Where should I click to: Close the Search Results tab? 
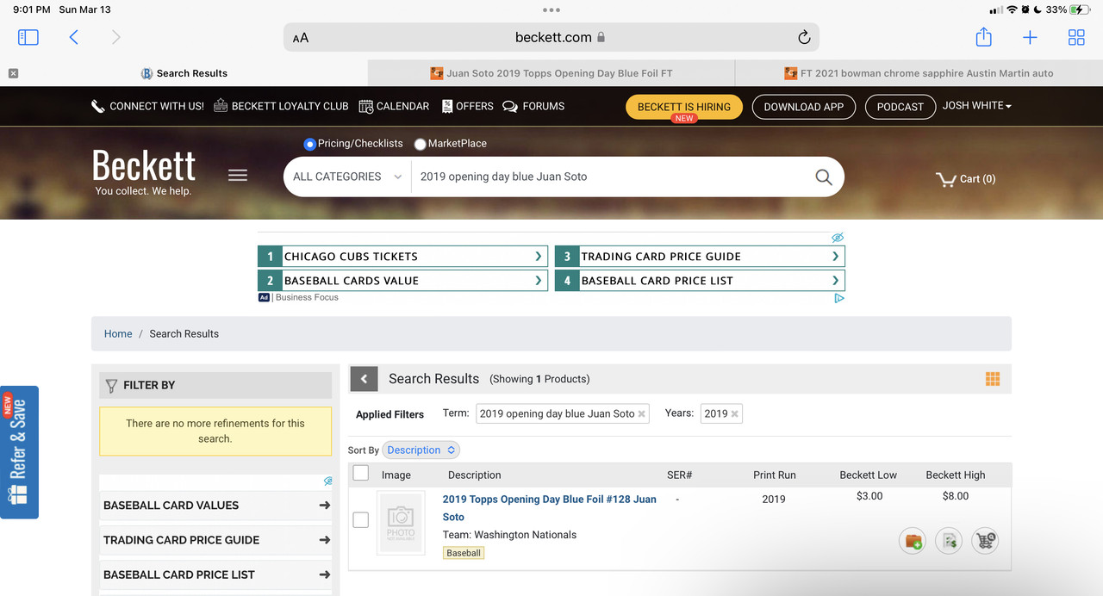pyautogui.click(x=13, y=73)
